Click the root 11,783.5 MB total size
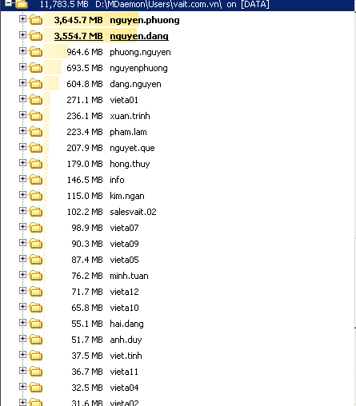The image size is (356, 406). click(64, 4)
